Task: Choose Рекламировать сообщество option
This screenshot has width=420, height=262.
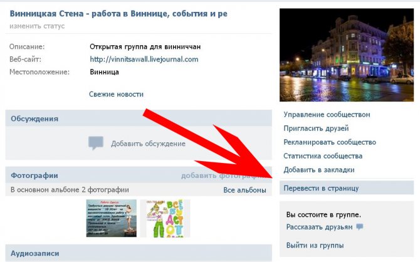Action: pos(330,142)
